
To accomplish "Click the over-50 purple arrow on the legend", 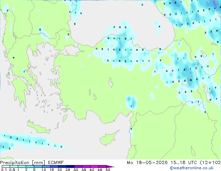I will [x=110, y=166].
